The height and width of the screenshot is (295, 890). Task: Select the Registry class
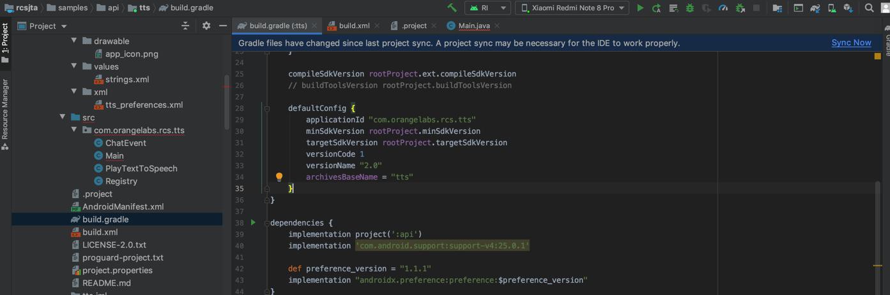121,181
